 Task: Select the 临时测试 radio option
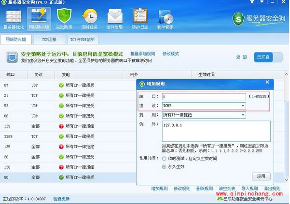(164, 158)
